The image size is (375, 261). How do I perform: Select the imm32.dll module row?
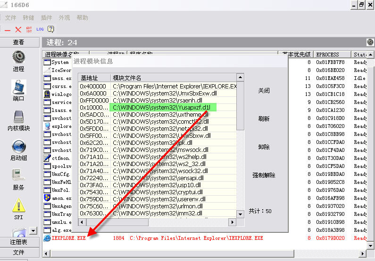click(158, 214)
